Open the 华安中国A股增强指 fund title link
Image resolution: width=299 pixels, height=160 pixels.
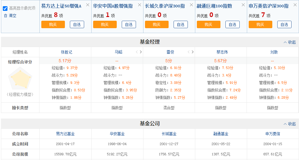(x=113, y=6)
